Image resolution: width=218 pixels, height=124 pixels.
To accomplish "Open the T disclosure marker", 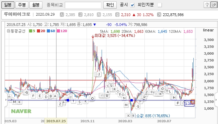I will pos(73,101).
